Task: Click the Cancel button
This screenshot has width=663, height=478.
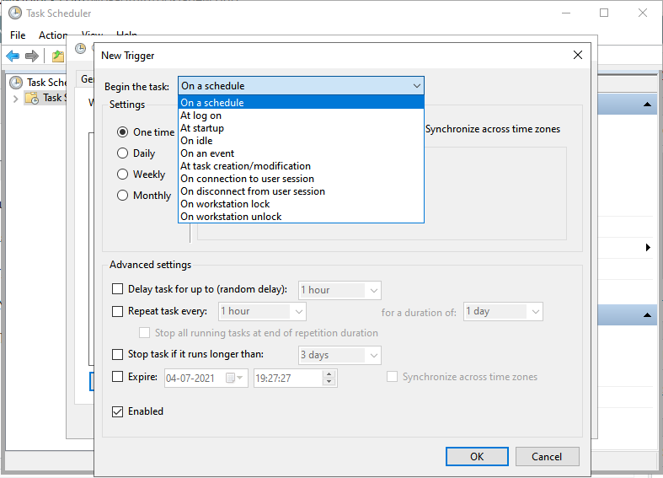Action: (547, 456)
